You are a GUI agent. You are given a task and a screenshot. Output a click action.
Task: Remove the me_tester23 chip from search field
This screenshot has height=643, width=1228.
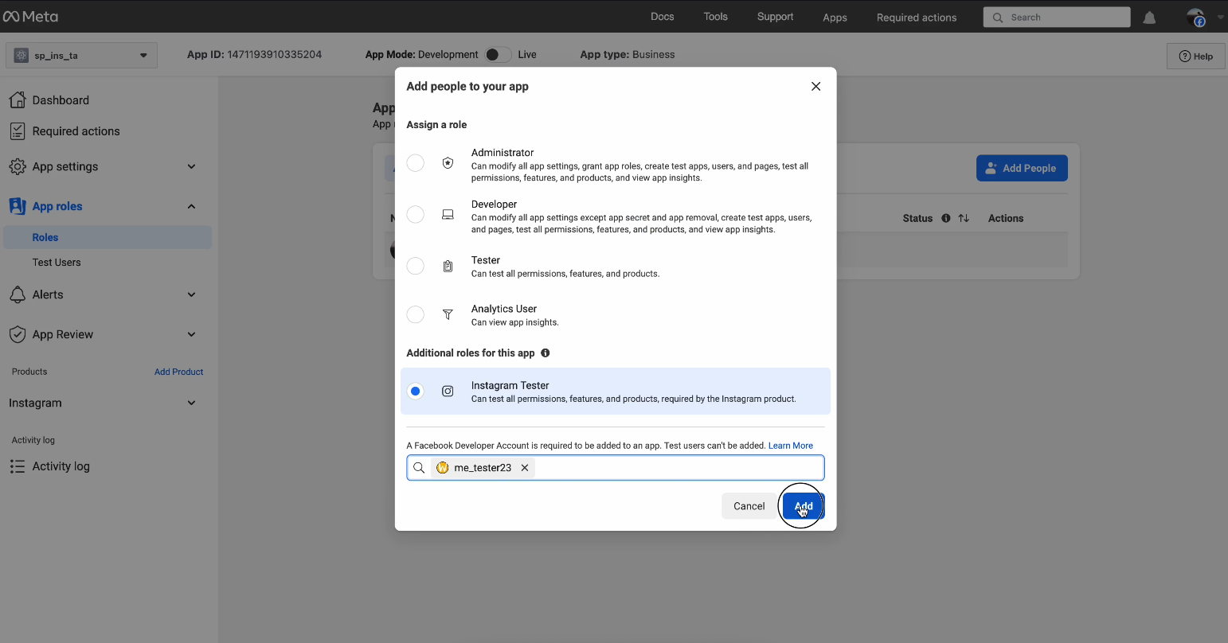pyautogui.click(x=525, y=467)
